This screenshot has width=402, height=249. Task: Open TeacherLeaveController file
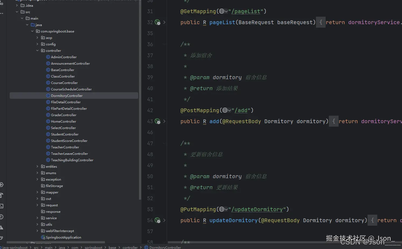[69, 153]
